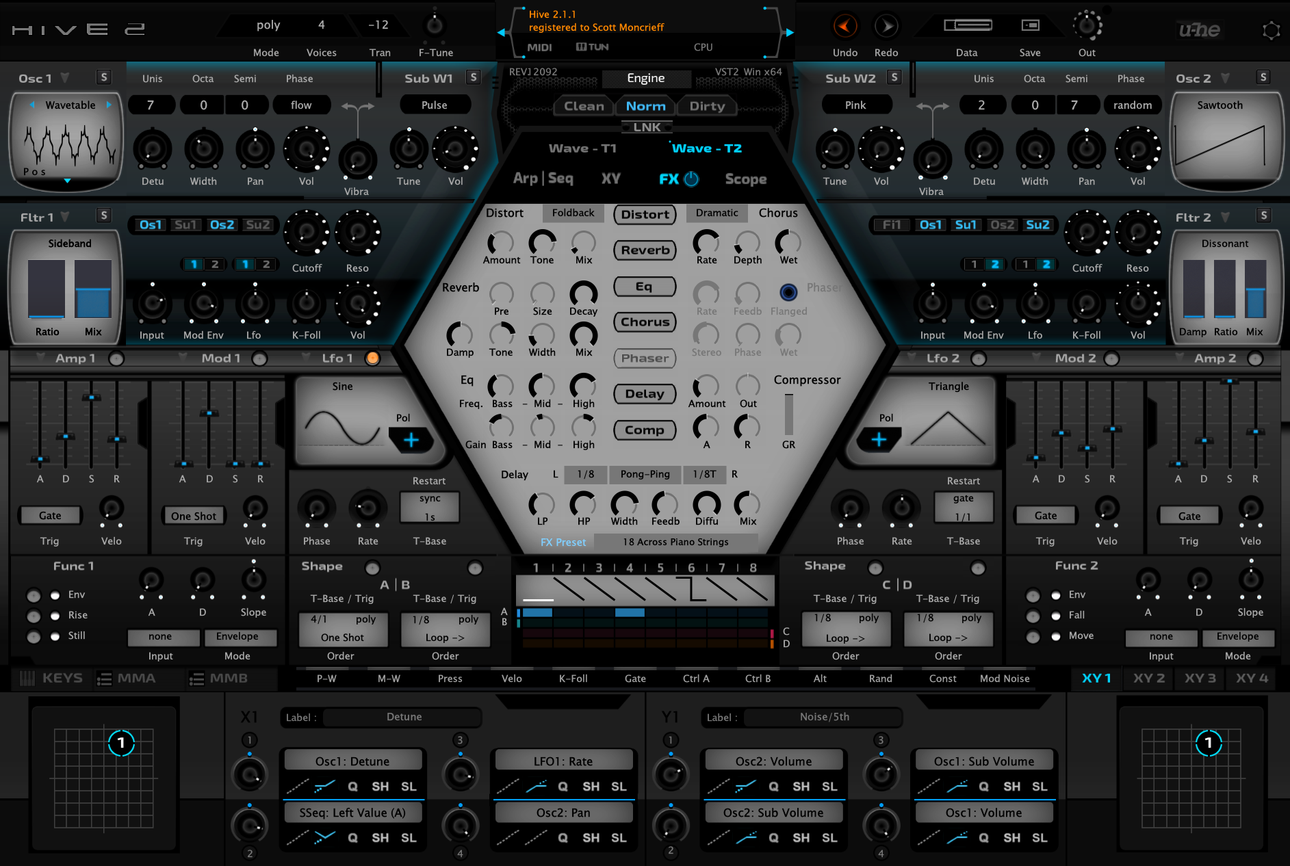
Task: Click the Redo arrow icon
Action: point(886,27)
